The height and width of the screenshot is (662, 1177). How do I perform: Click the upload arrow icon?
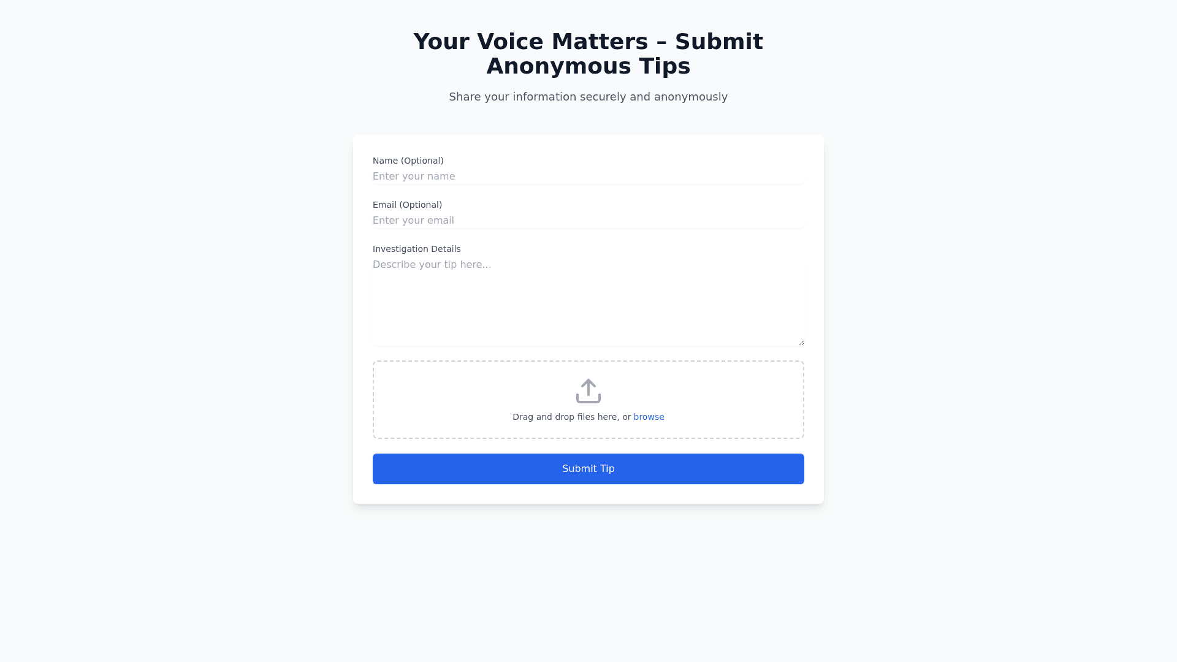[x=588, y=391]
